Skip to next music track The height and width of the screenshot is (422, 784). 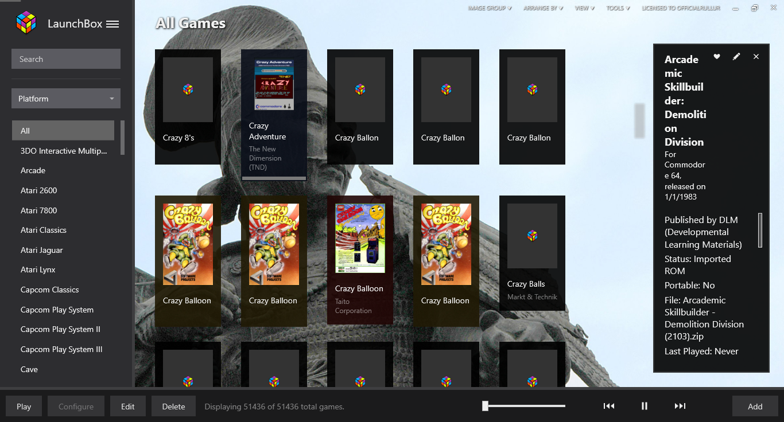(680, 406)
